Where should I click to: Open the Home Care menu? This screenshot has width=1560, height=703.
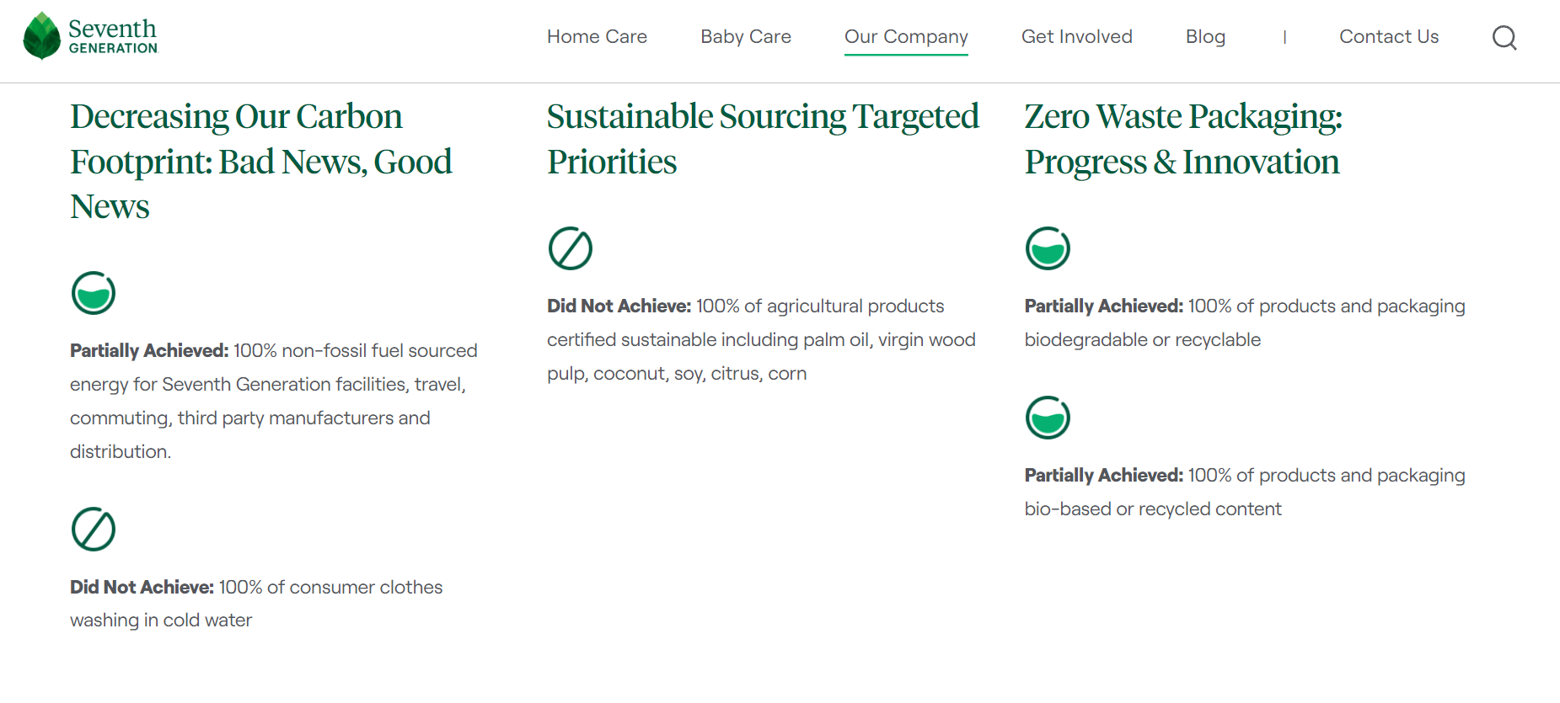point(597,37)
